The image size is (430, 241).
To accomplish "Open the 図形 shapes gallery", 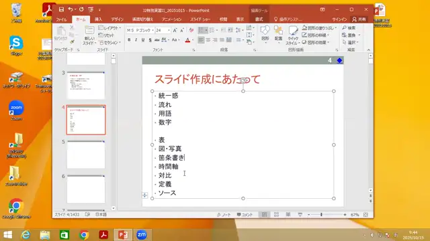I will point(265,33).
